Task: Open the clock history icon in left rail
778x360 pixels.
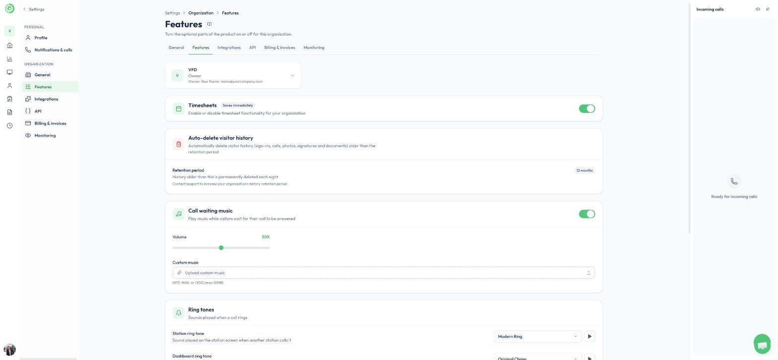Action: pos(9,126)
